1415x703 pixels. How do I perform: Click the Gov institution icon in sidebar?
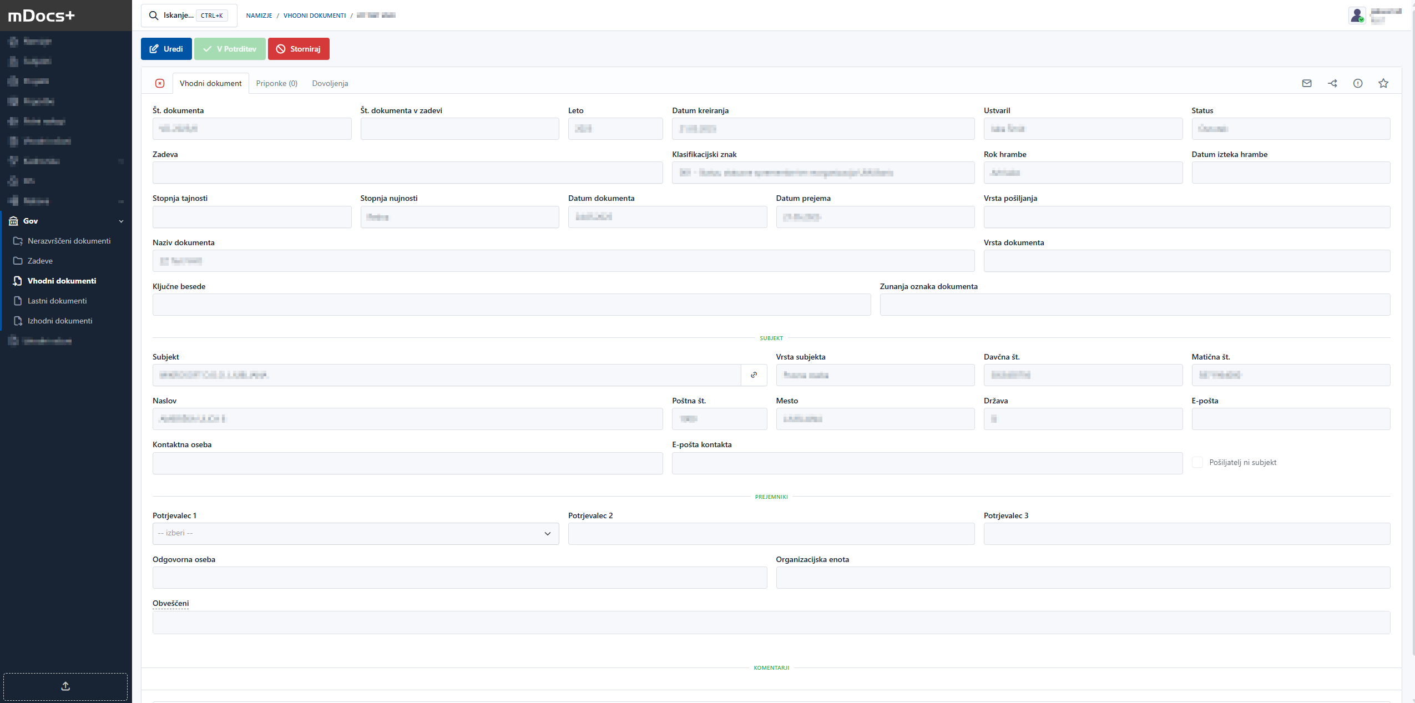(x=13, y=221)
